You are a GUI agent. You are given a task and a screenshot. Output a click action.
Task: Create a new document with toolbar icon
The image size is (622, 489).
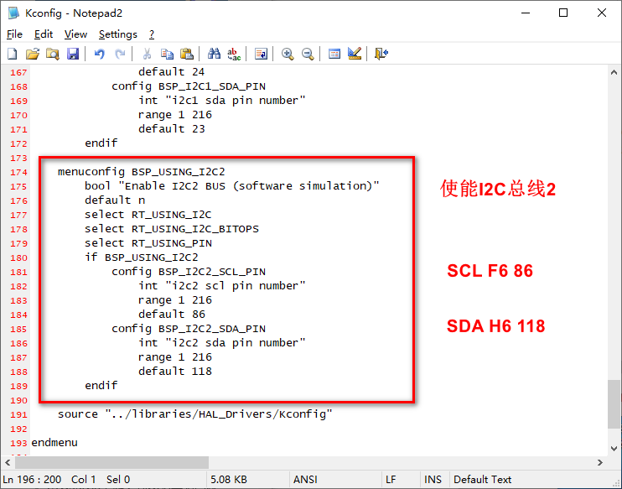pyautogui.click(x=13, y=54)
